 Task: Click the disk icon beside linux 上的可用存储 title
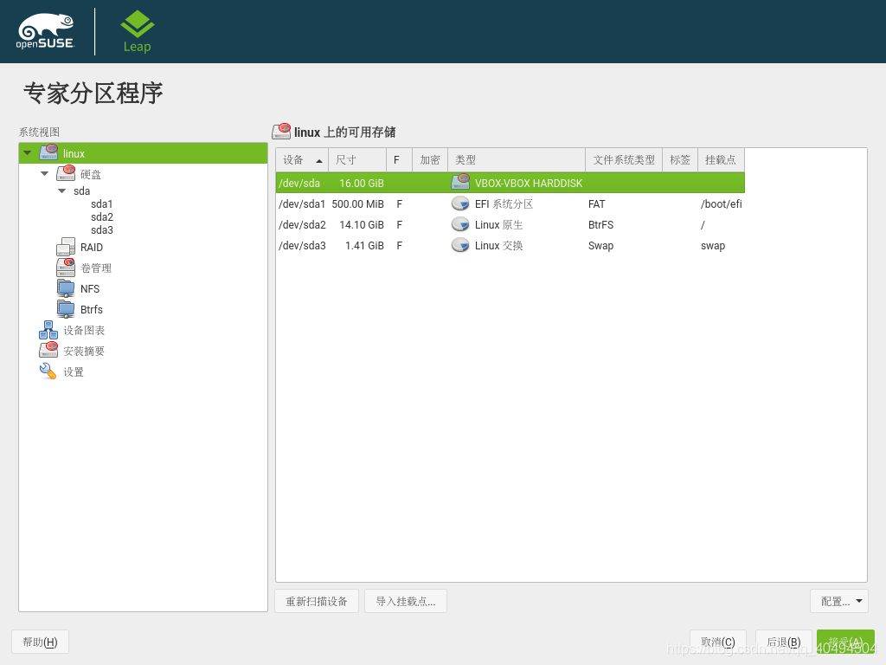click(x=280, y=131)
